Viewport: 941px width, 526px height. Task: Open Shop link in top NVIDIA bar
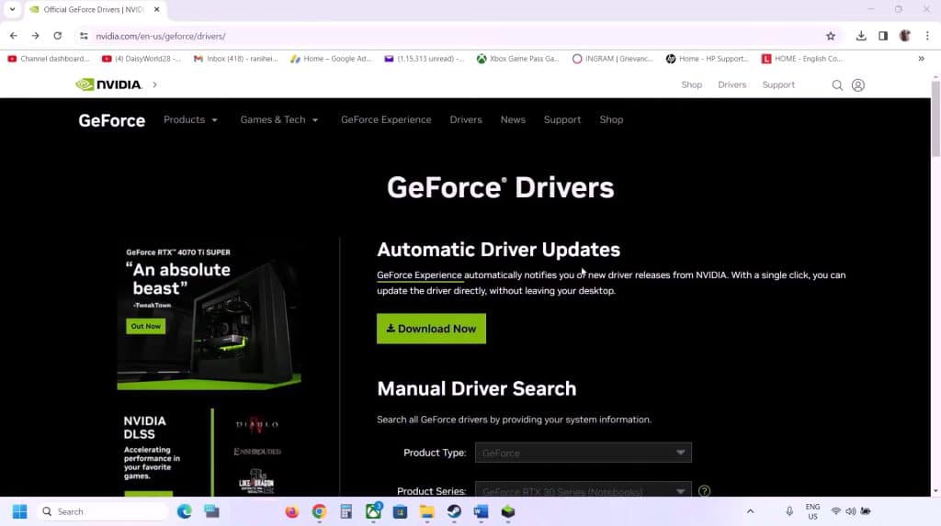coord(691,84)
